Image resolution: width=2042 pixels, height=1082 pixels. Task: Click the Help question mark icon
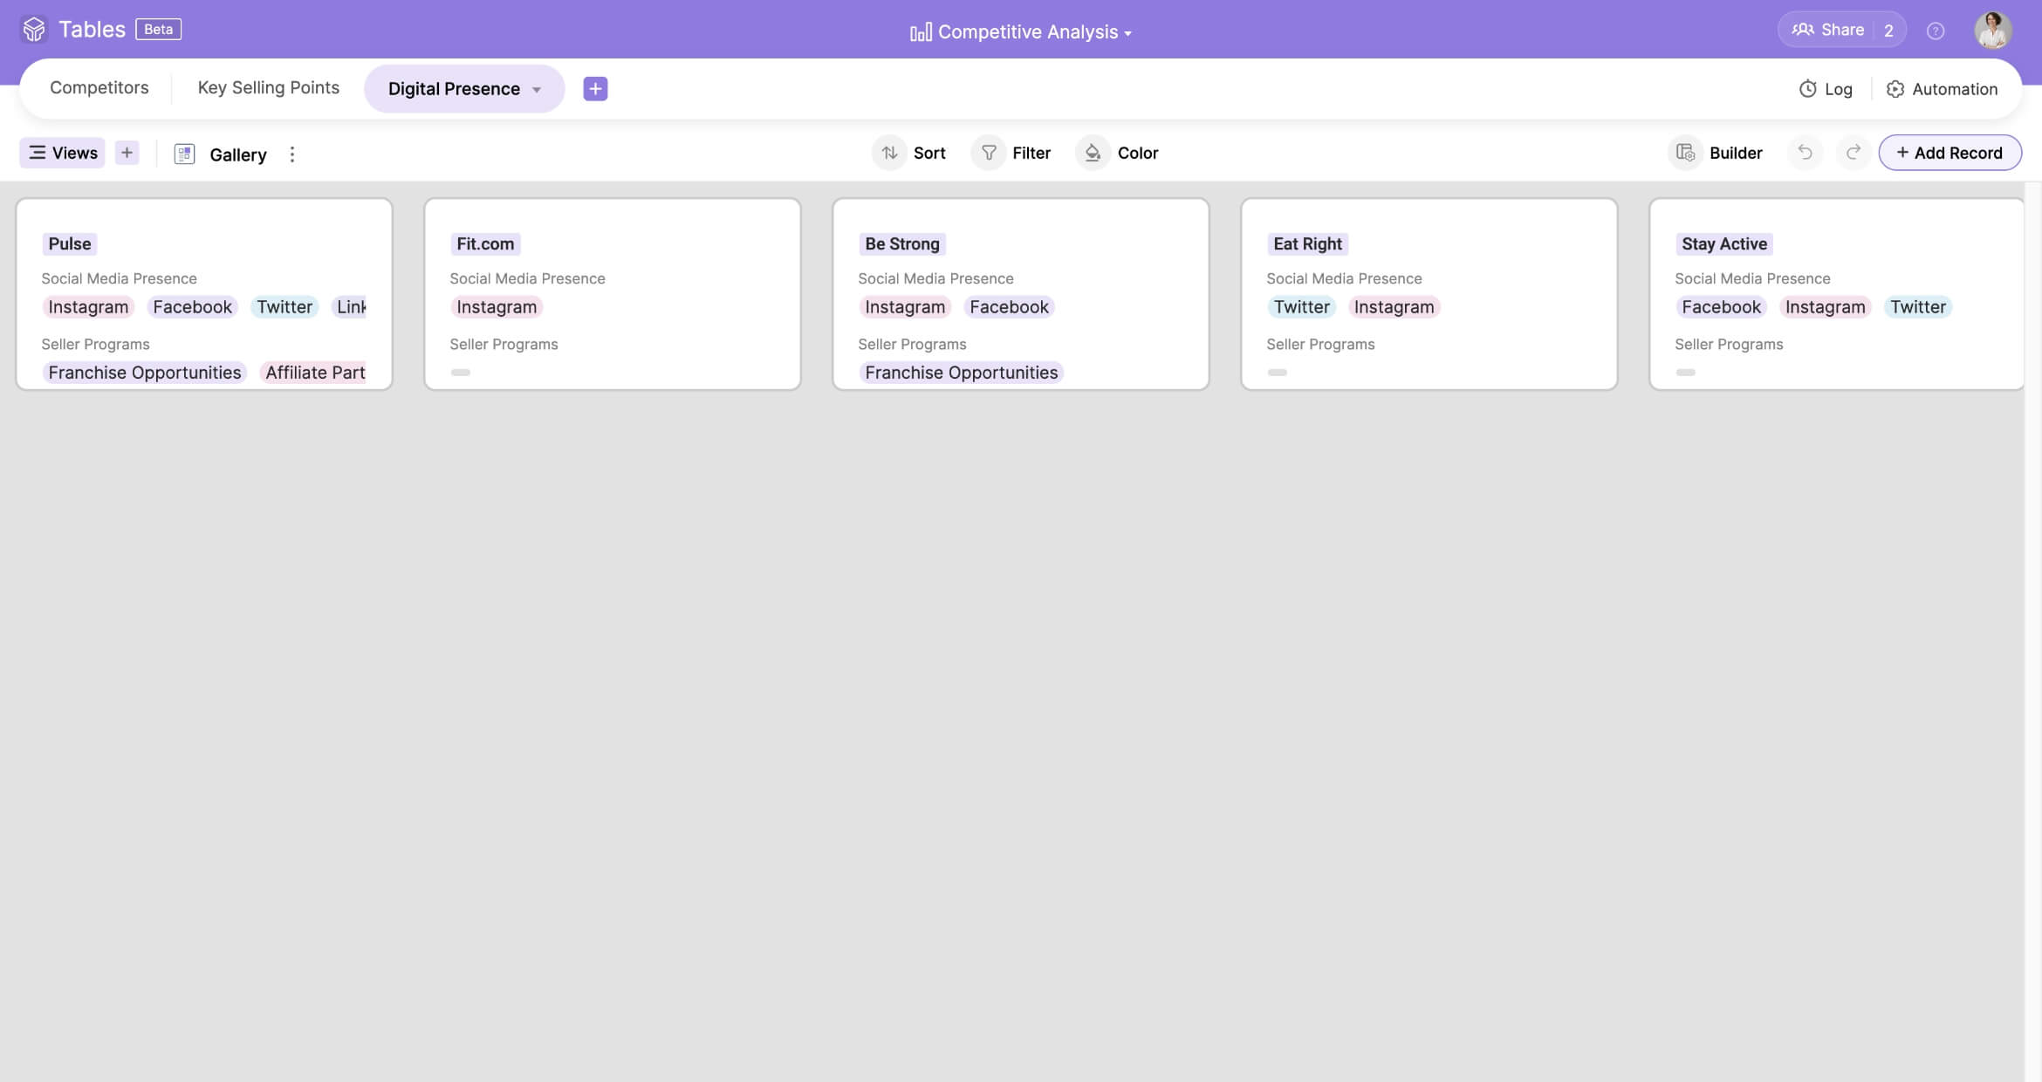pyautogui.click(x=1936, y=31)
